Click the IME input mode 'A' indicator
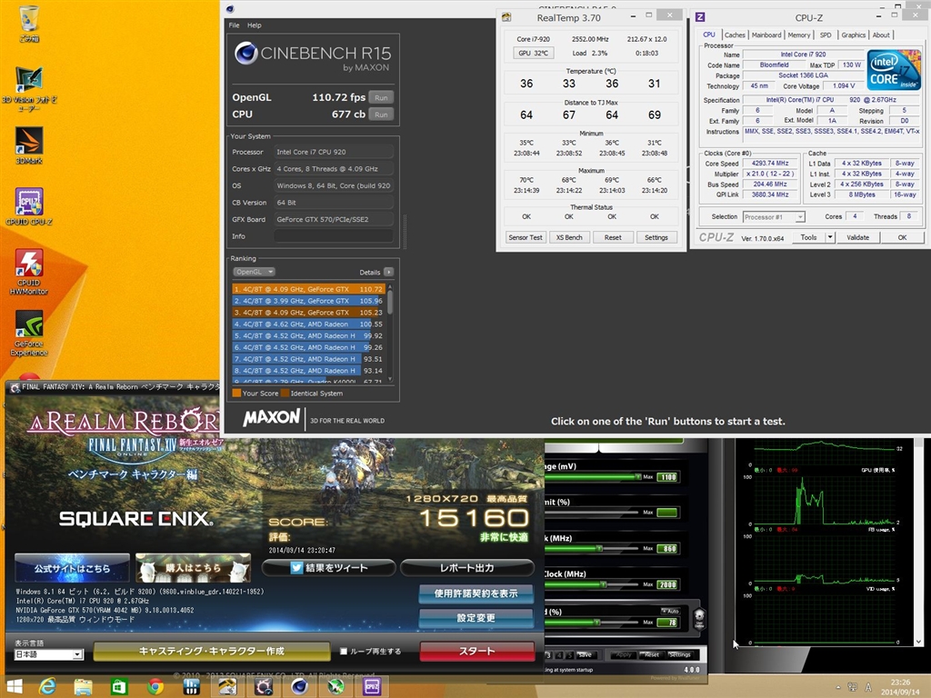This screenshot has height=698, width=931. 868,687
